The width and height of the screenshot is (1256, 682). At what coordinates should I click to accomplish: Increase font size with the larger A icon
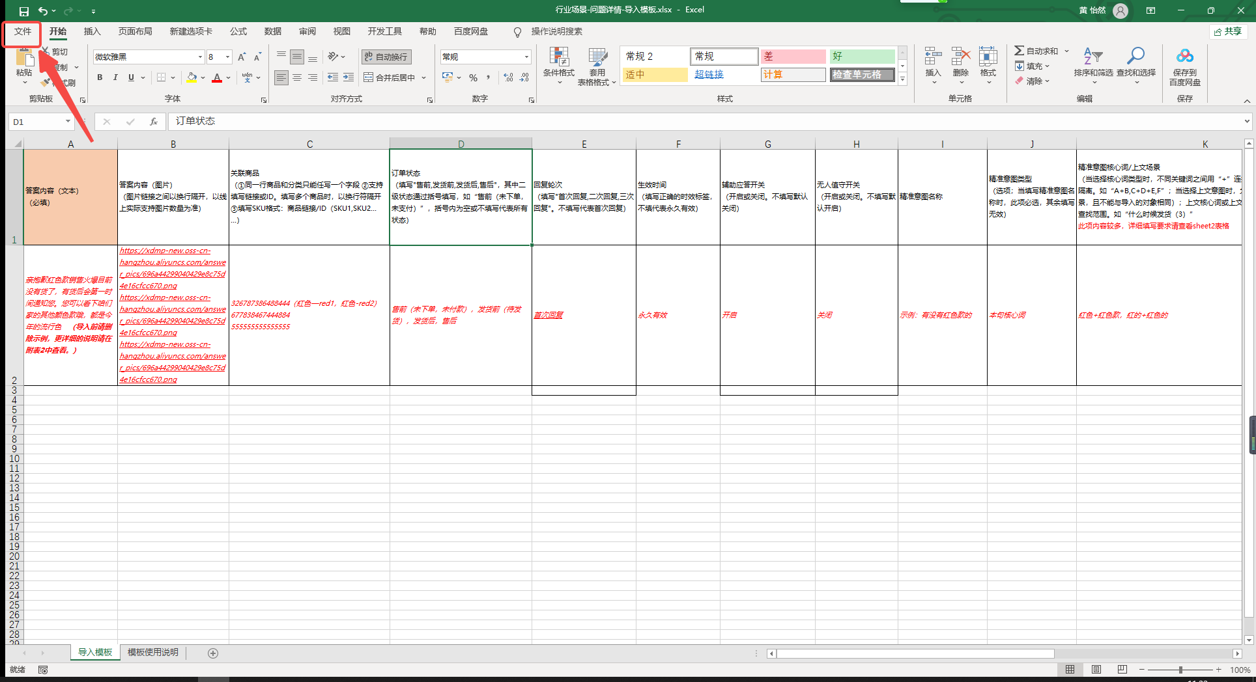point(242,57)
